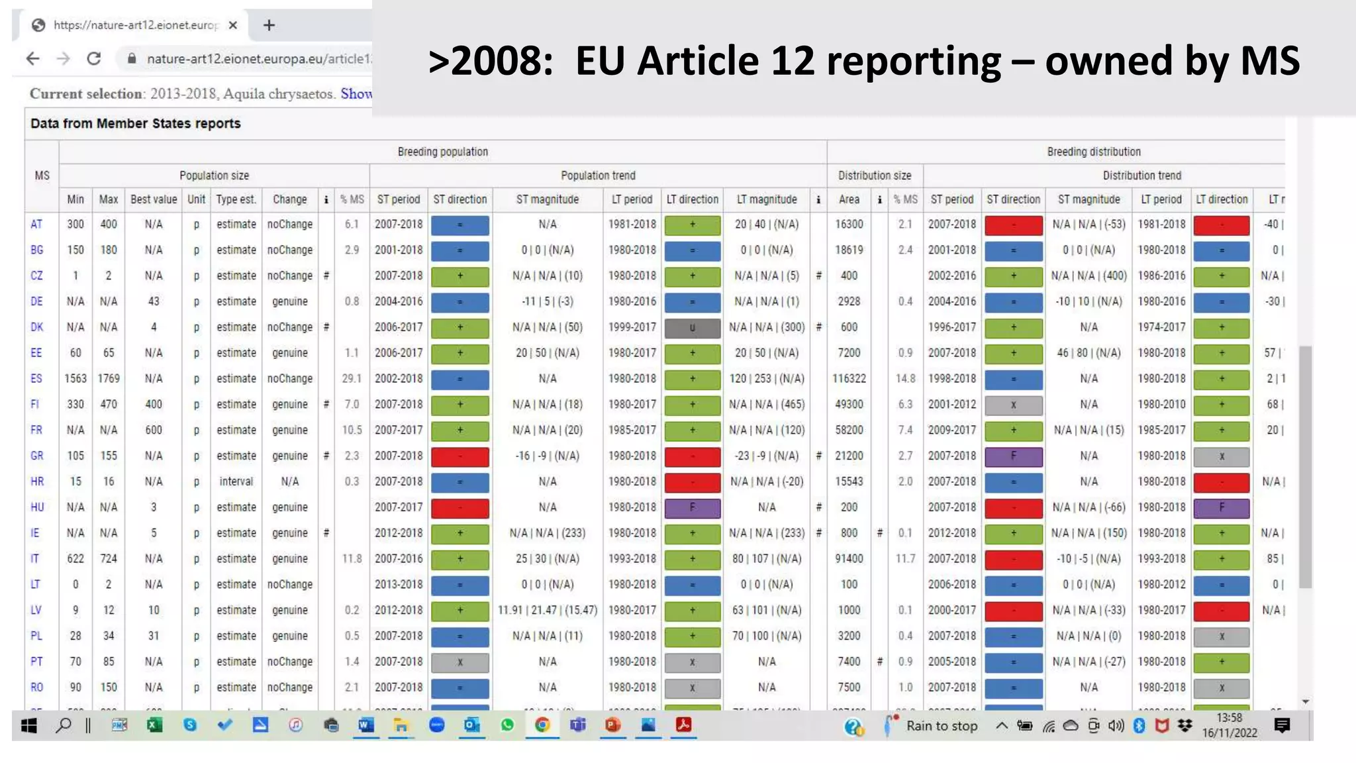
Task: Click the scrollbar down arrow
Action: 1305,701
